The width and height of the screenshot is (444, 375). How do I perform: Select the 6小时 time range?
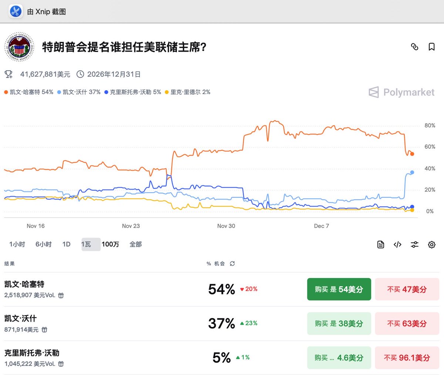[x=43, y=244]
